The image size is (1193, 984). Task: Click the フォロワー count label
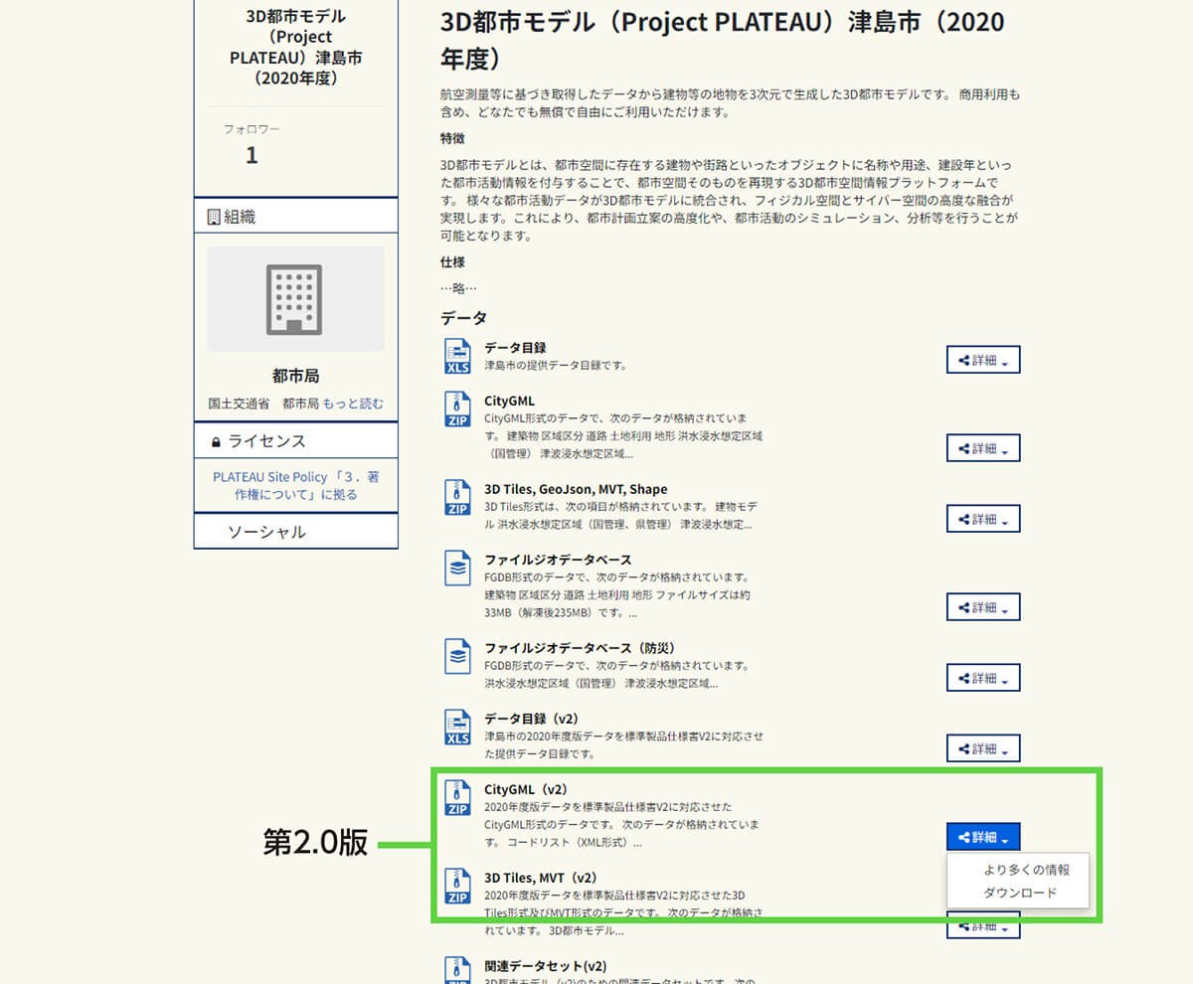pyautogui.click(x=252, y=129)
